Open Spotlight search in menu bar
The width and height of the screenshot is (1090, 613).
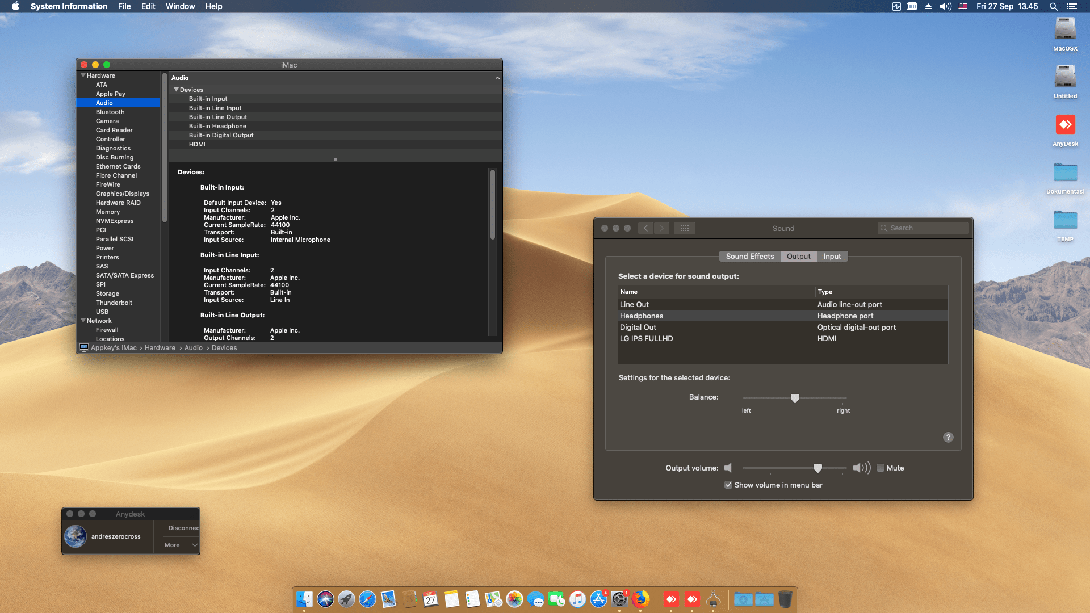(1053, 6)
